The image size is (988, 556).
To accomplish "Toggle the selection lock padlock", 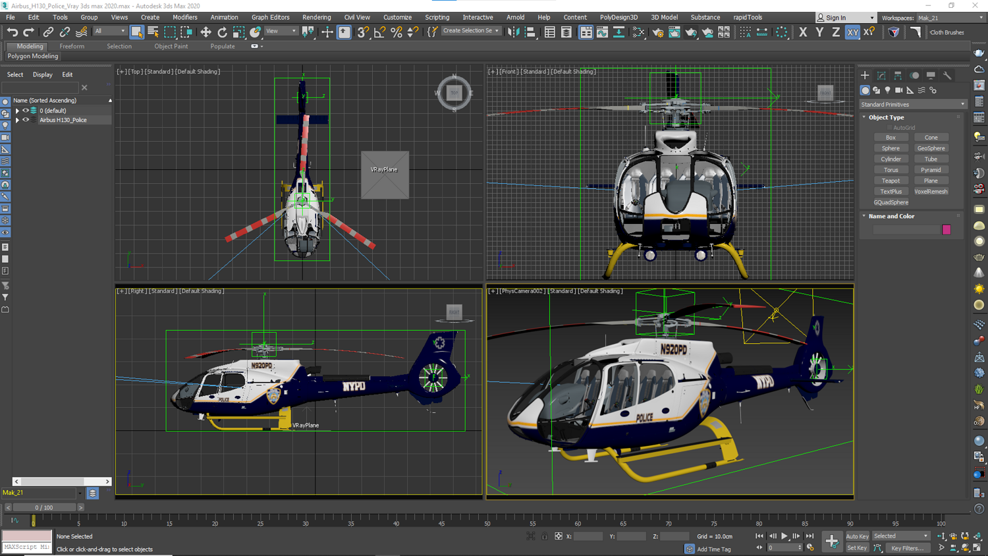I will [545, 536].
